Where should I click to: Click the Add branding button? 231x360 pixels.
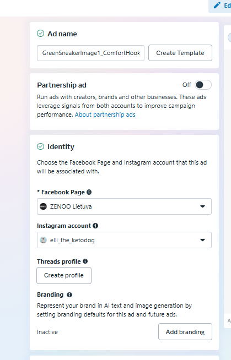coord(185,332)
